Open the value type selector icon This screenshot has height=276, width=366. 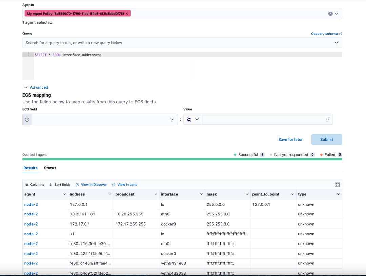pos(192,119)
